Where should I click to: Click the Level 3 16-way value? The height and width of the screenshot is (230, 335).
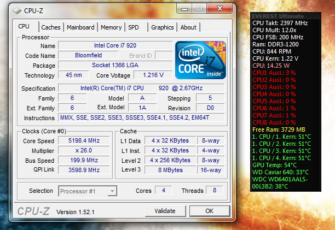tap(211, 170)
